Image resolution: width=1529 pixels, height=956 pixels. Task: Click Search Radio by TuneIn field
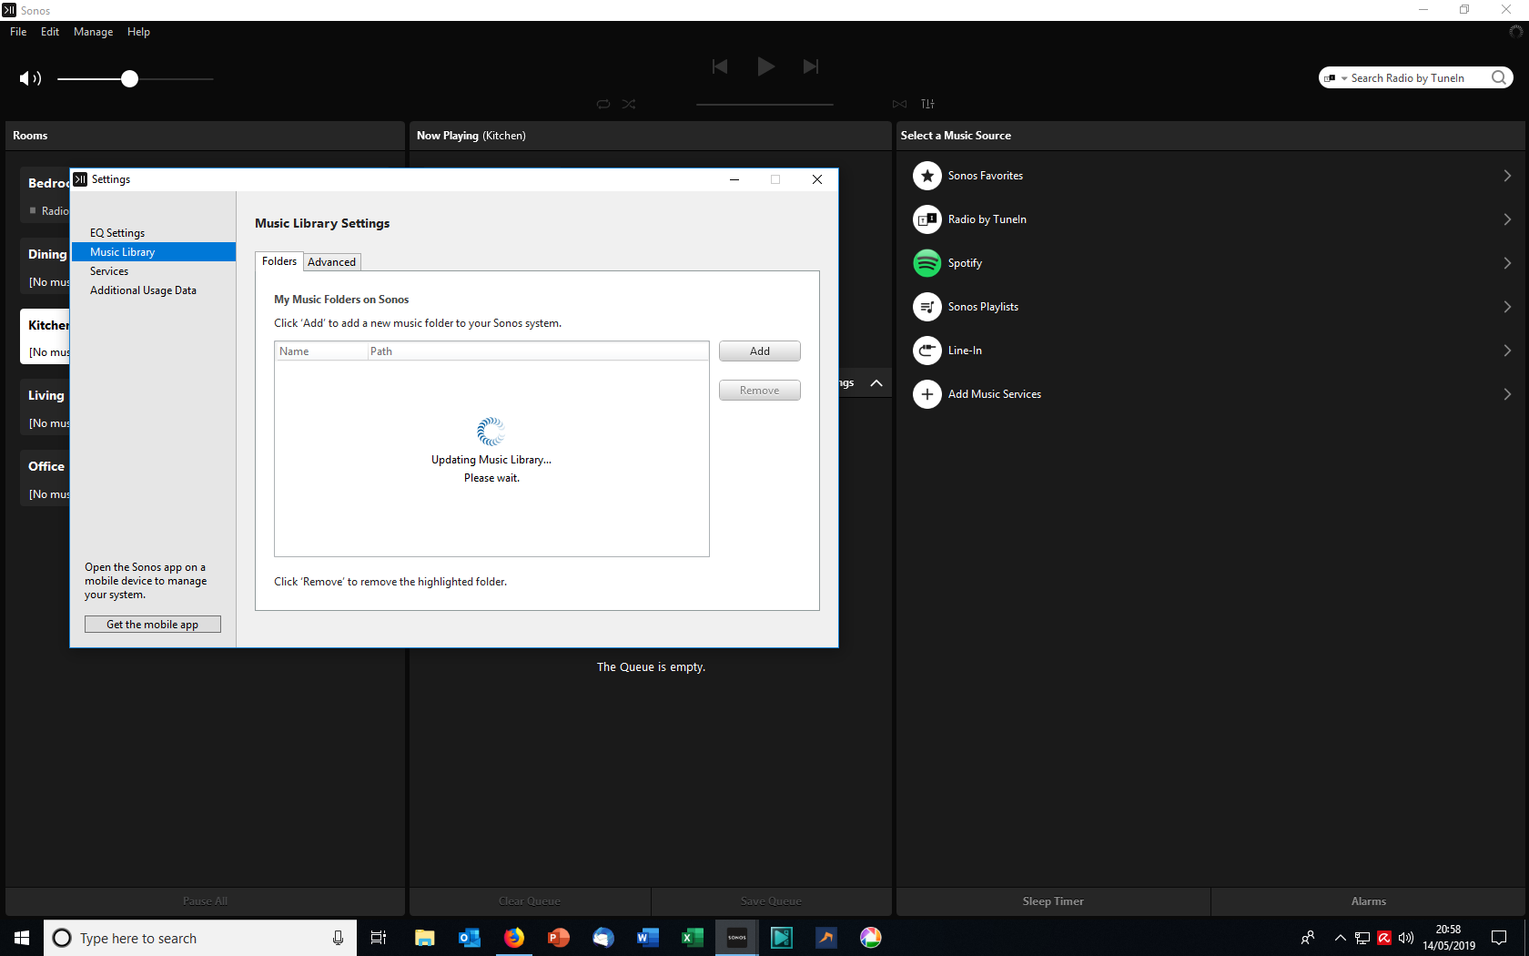[1416, 77]
